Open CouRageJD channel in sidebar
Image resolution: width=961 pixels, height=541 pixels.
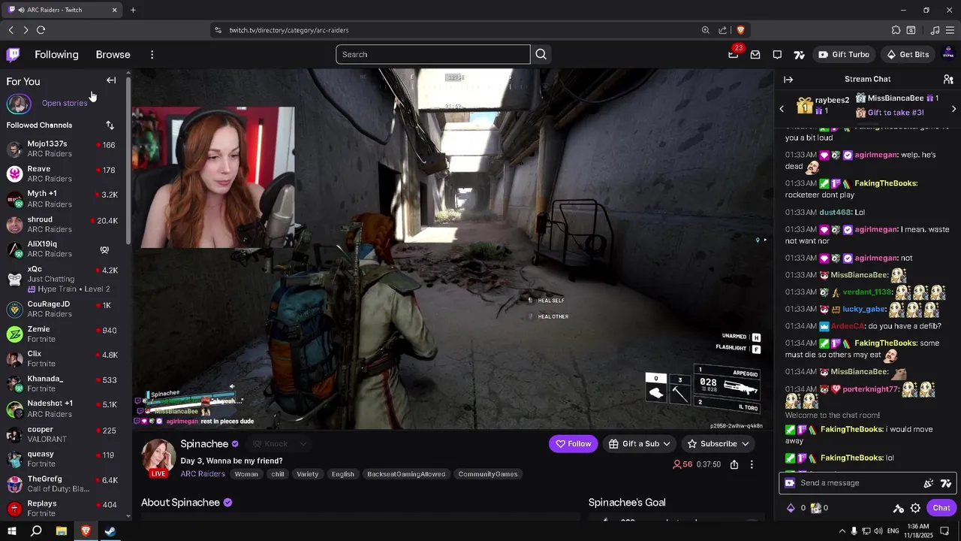pyautogui.click(x=64, y=309)
